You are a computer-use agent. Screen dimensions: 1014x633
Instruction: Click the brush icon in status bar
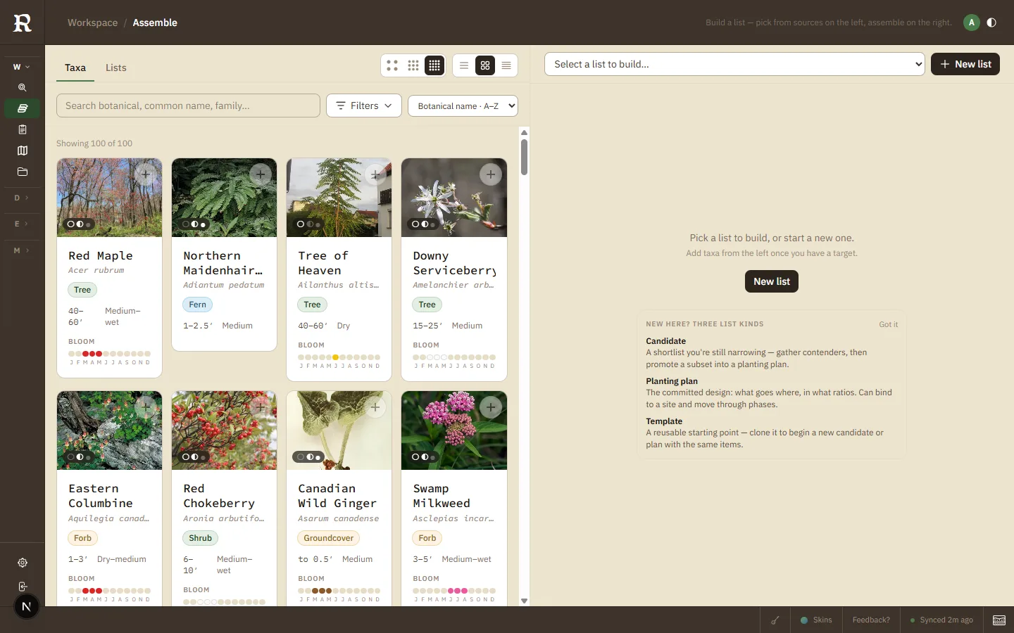775,620
